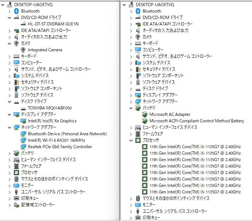Click the ファームウェア chip icon in the right tree

pos(138,134)
